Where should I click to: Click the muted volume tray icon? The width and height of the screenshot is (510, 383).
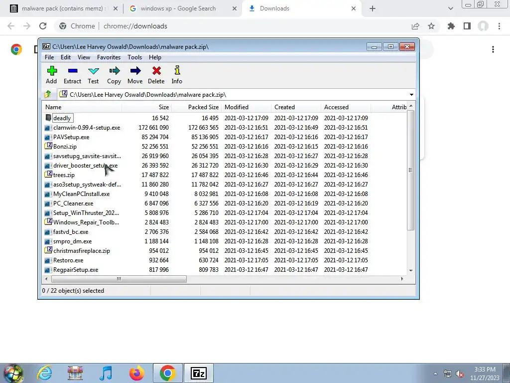460,374
